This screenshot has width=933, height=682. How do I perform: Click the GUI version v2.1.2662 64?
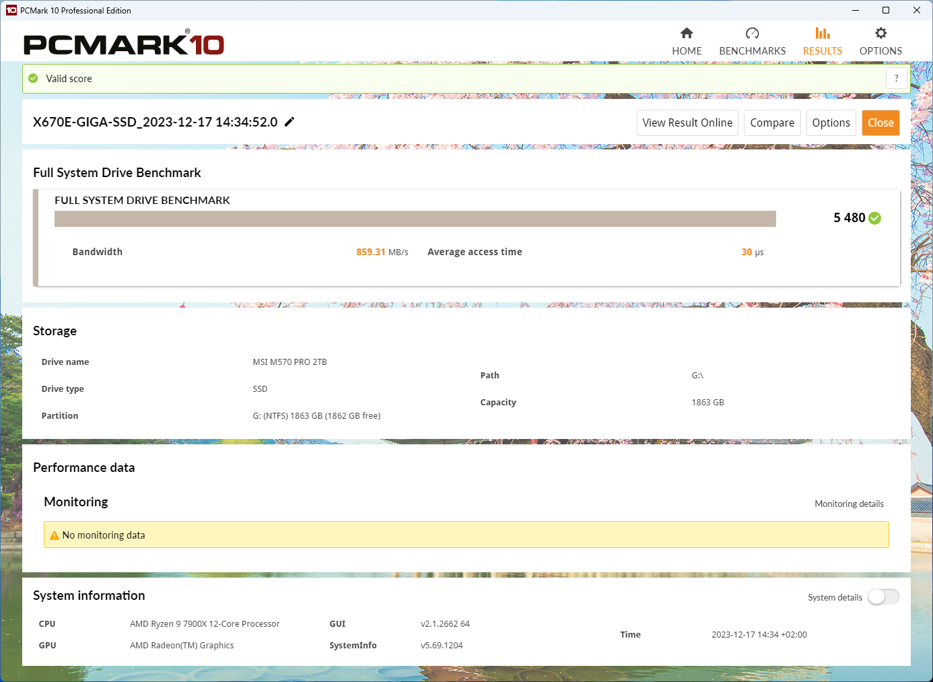point(445,624)
